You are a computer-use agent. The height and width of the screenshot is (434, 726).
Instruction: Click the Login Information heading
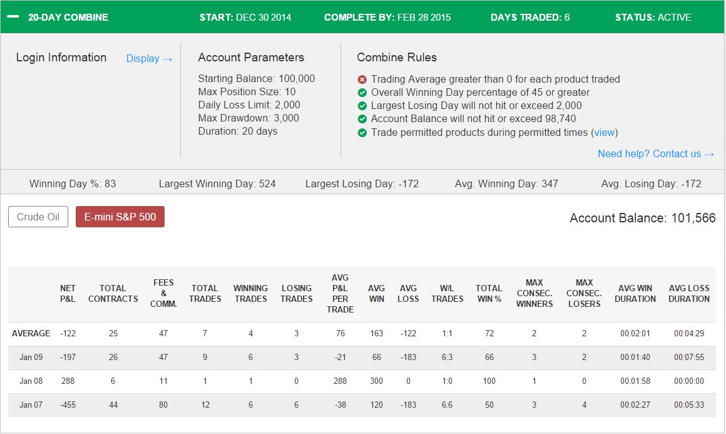tap(61, 58)
